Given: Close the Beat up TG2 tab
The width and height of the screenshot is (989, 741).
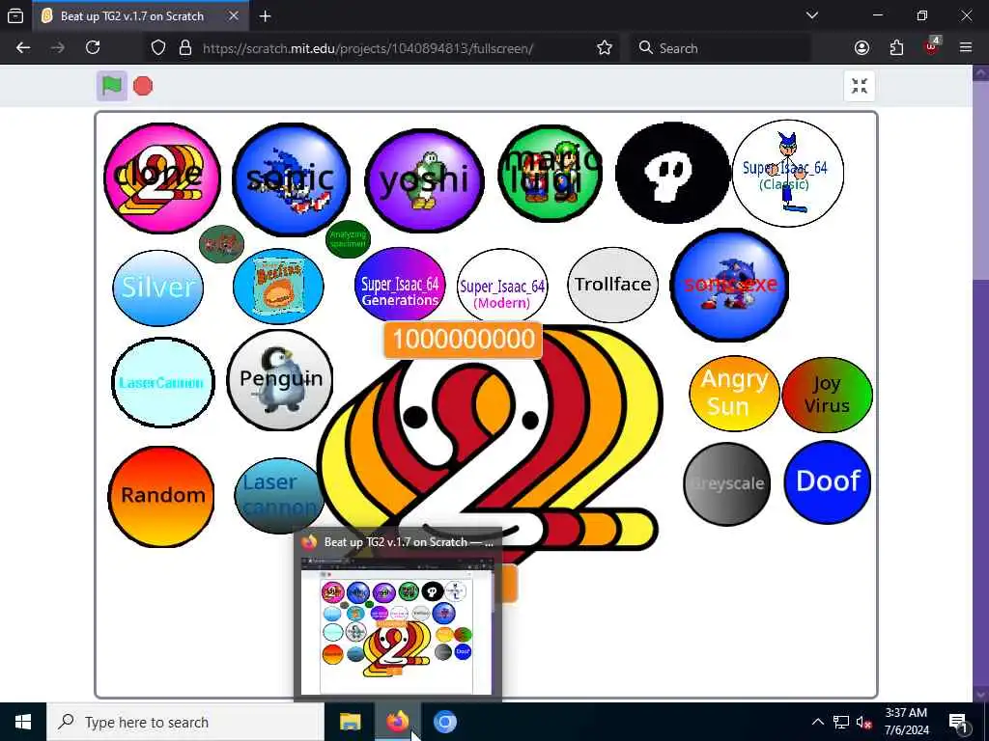Looking at the screenshot, I should (x=234, y=15).
